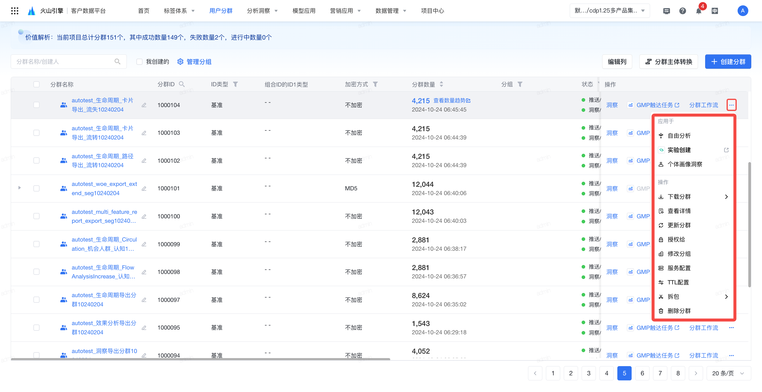Click the more options dots for row 1000104

[731, 105]
